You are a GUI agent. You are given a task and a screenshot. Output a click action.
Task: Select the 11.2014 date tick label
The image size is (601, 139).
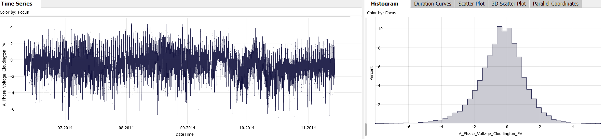point(308,128)
